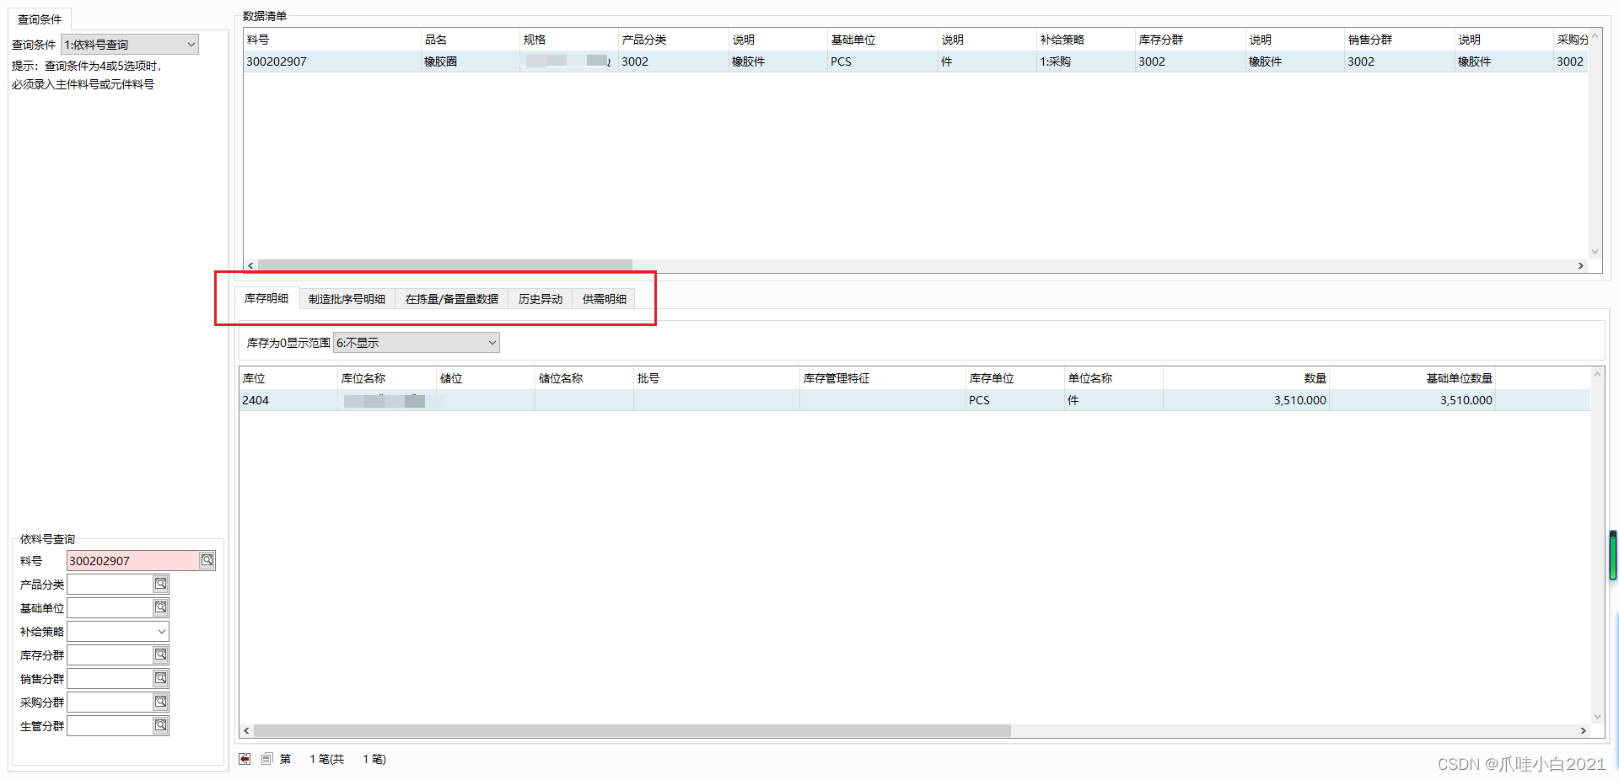Focus the 产品分类 input field

(x=110, y=584)
